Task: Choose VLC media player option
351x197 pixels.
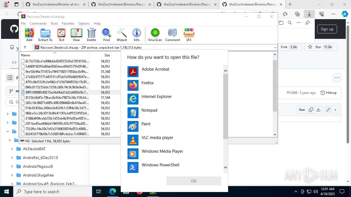Action: point(175,140)
